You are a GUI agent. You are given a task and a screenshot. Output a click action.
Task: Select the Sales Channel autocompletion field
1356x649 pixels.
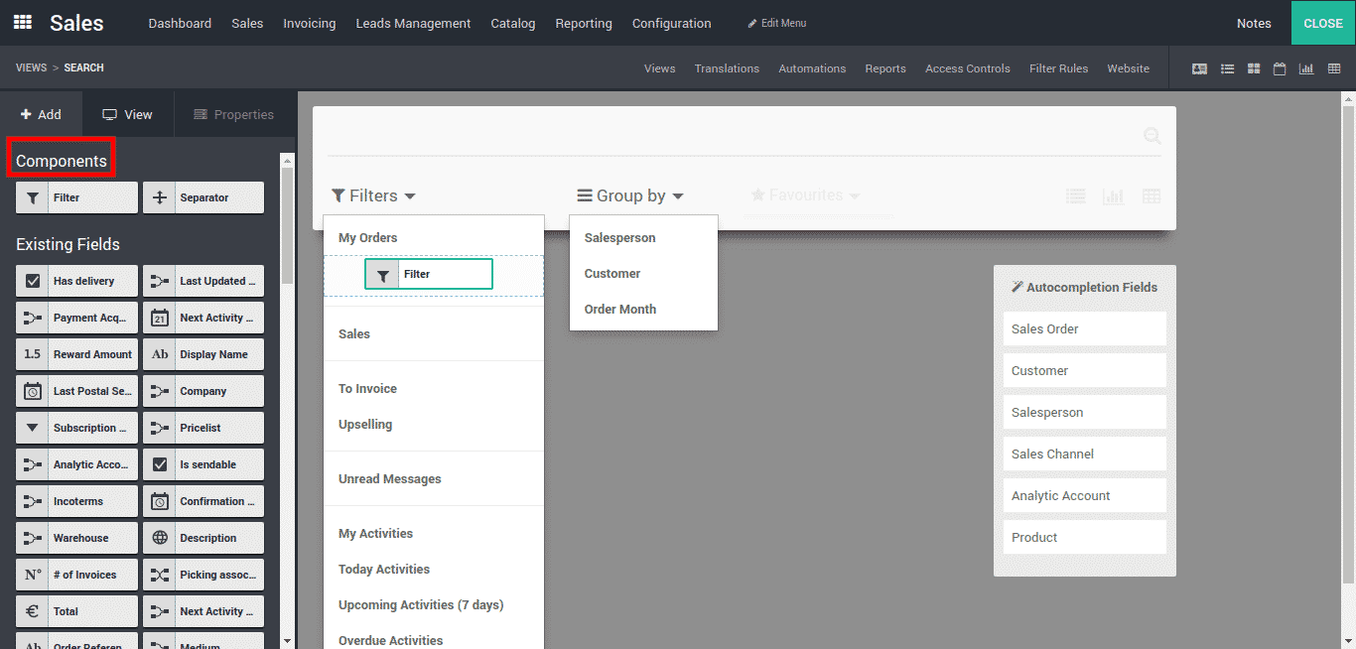pos(1084,454)
